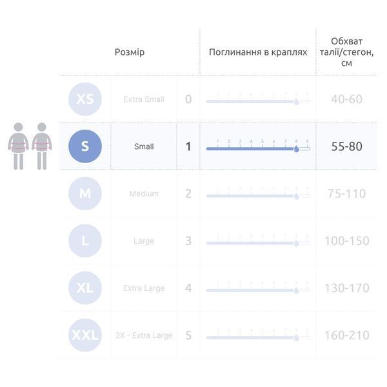The width and height of the screenshot is (387, 387).
Task: Select the XS size circle badge
Action: [85, 99]
